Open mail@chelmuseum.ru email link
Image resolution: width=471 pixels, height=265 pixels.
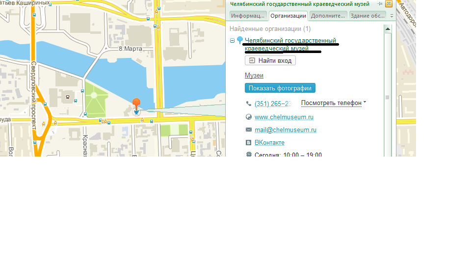pos(286,130)
